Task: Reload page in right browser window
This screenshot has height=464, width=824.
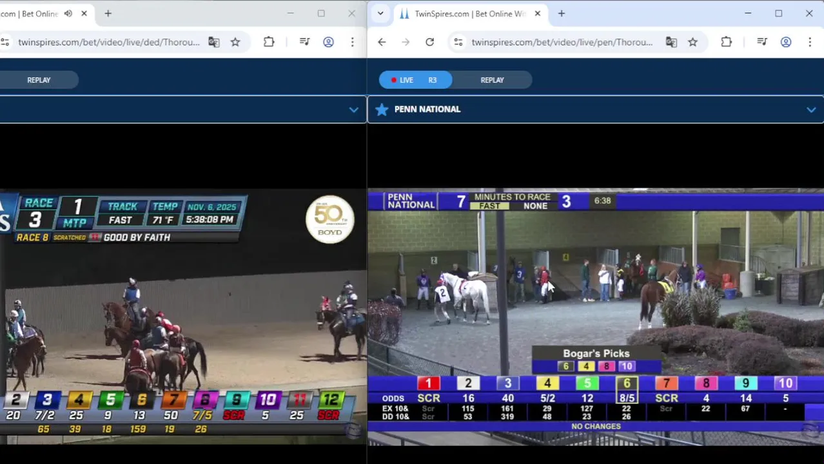Action: [x=429, y=42]
